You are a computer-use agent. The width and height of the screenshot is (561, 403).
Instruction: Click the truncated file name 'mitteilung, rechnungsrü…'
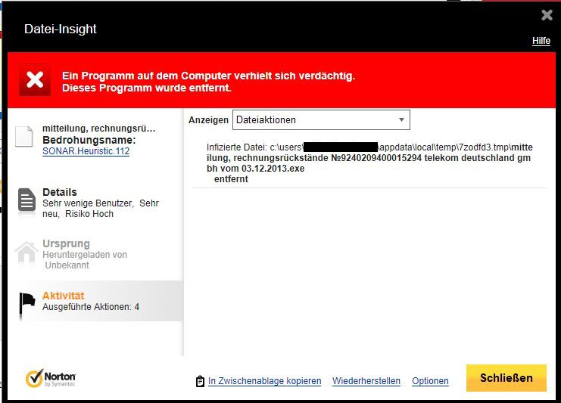98,129
